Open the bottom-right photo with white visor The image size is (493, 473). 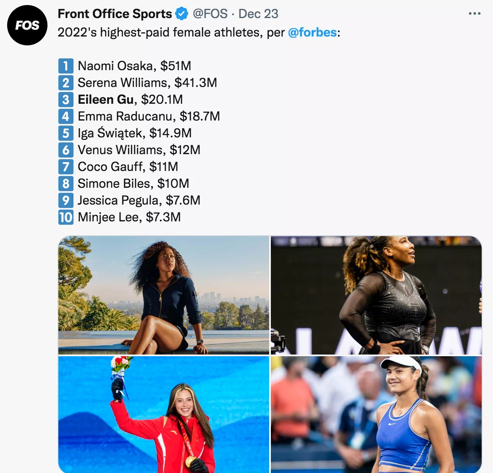tap(376, 415)
